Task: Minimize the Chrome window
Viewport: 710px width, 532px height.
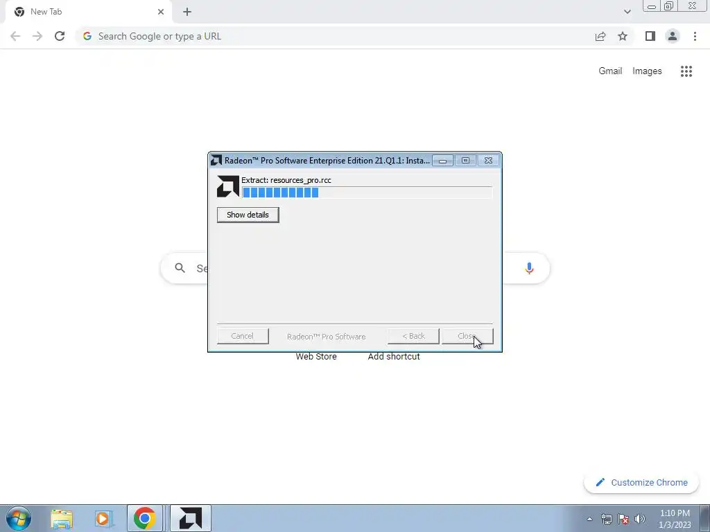Action: click(652, 6)
